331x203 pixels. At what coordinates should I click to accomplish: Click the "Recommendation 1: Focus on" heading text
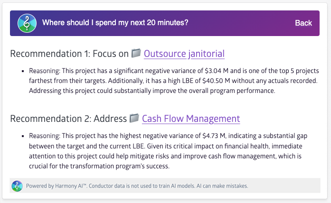click(x=69, y=54)
